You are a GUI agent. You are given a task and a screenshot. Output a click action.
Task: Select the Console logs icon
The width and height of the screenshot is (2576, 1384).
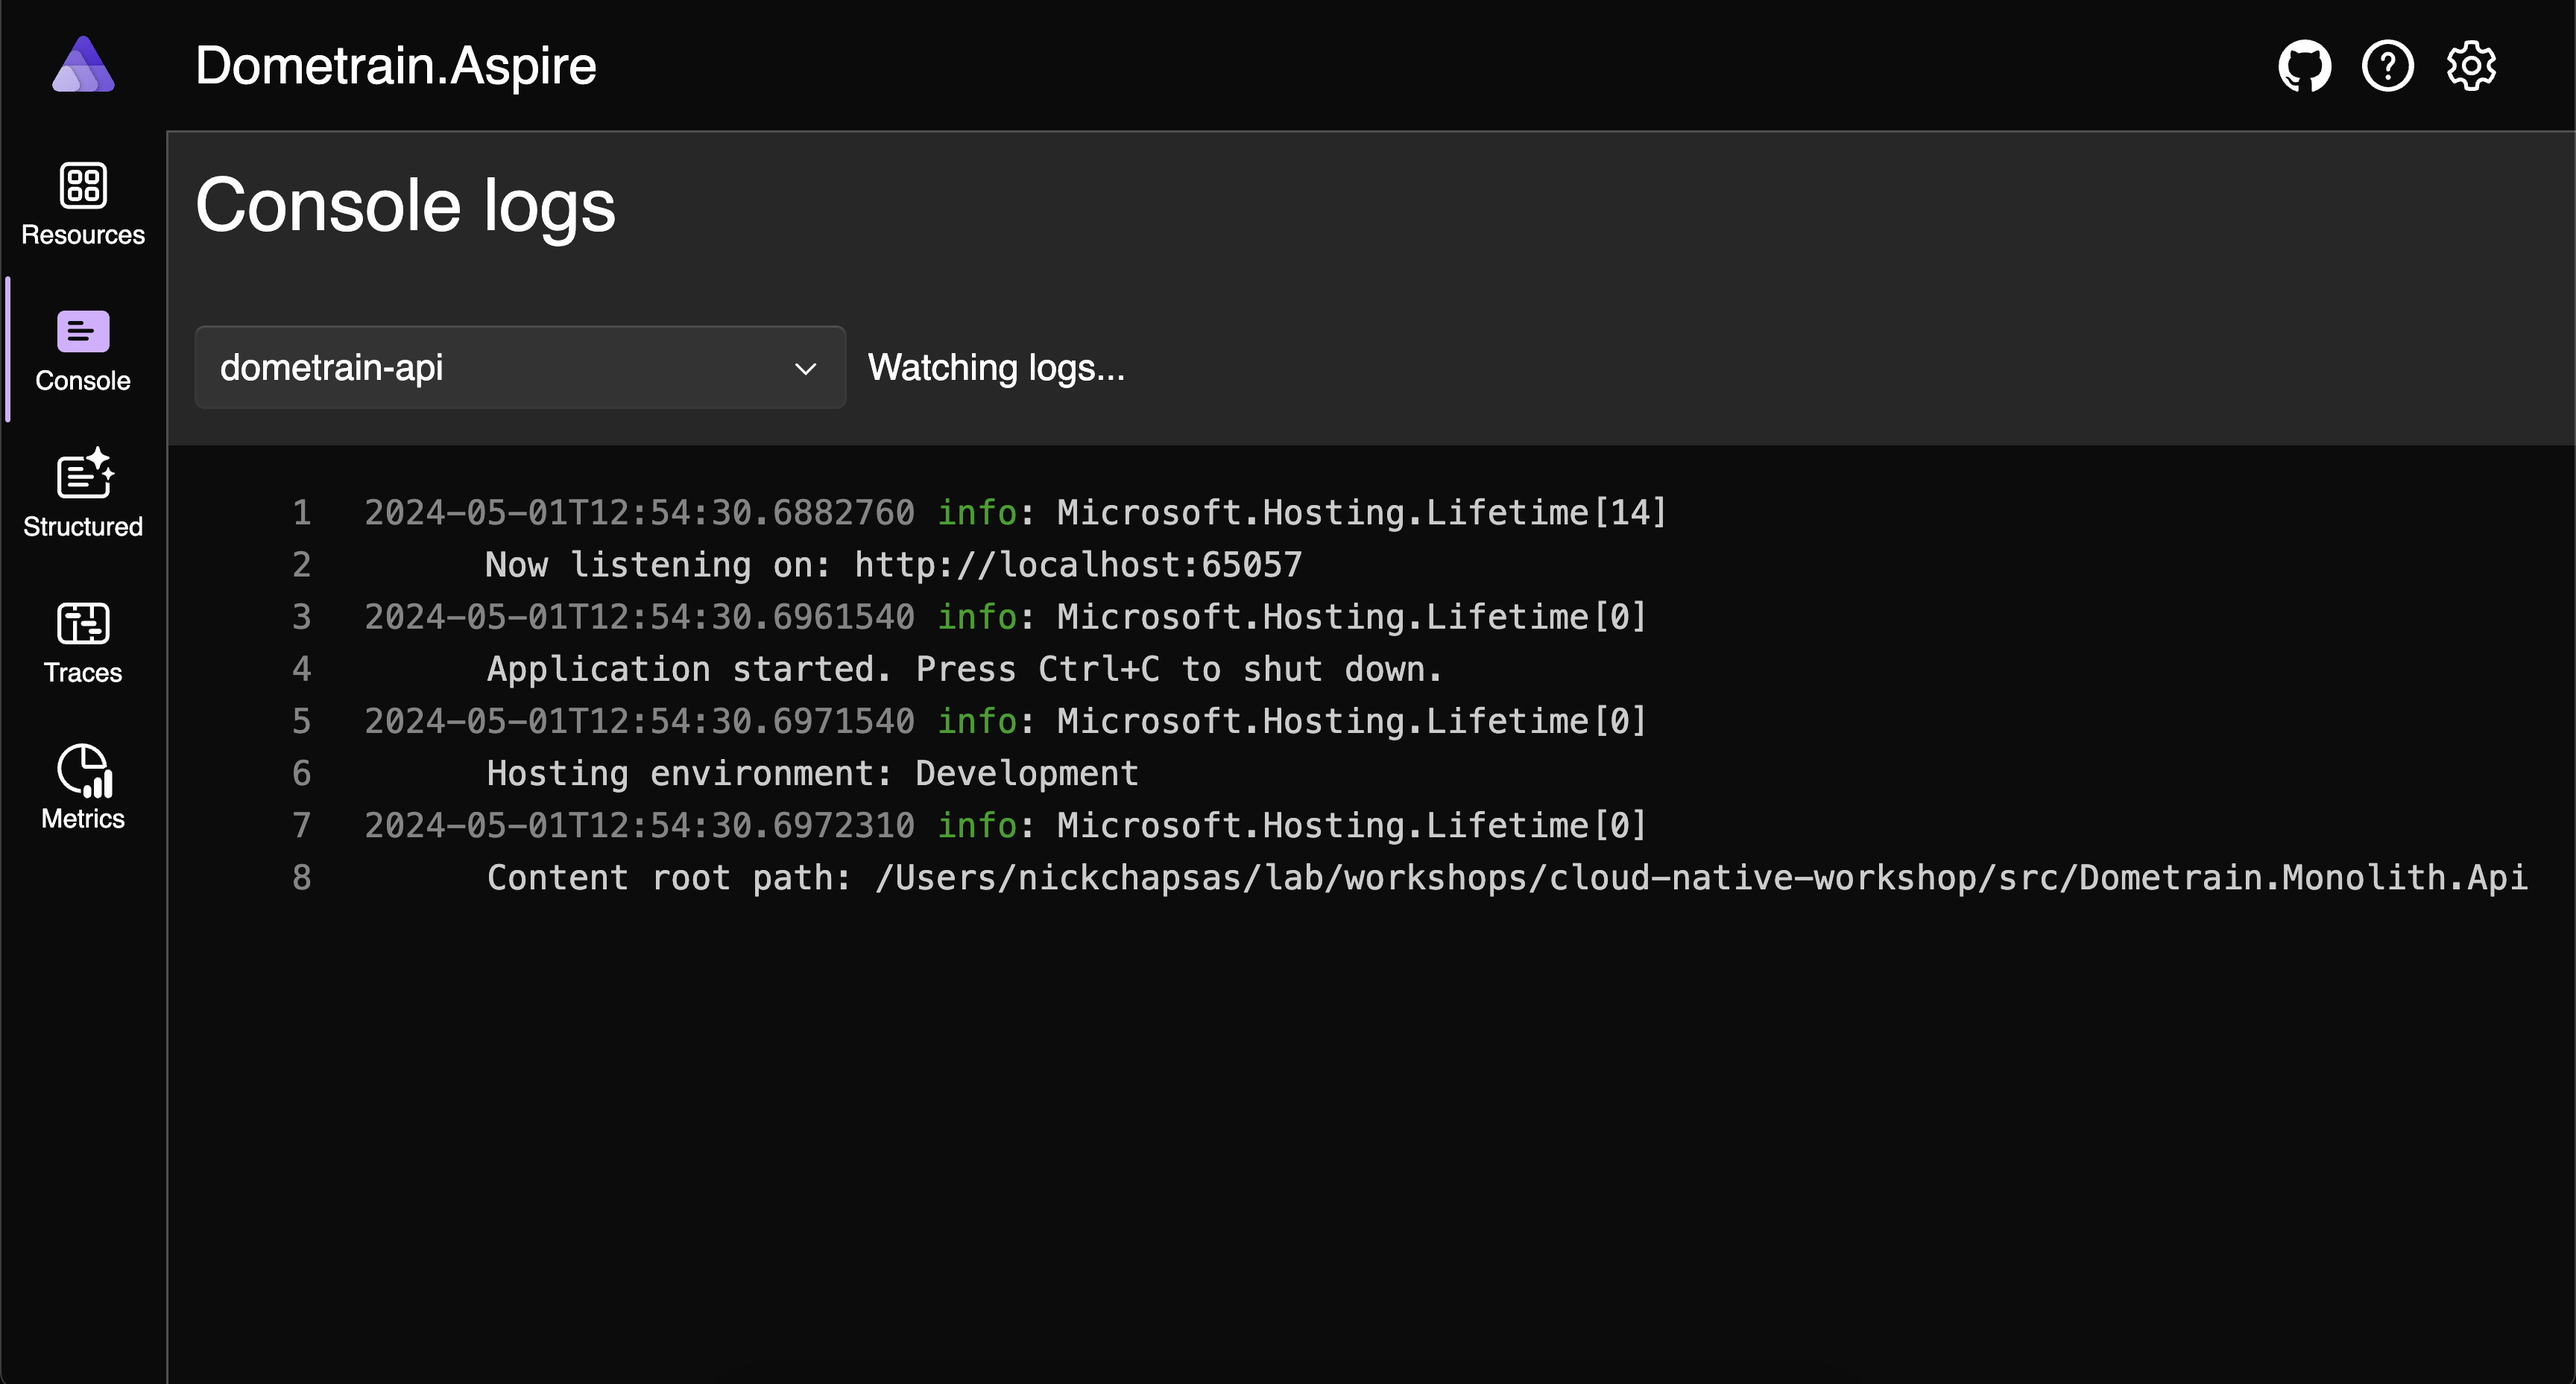click(x=83, y=331)
